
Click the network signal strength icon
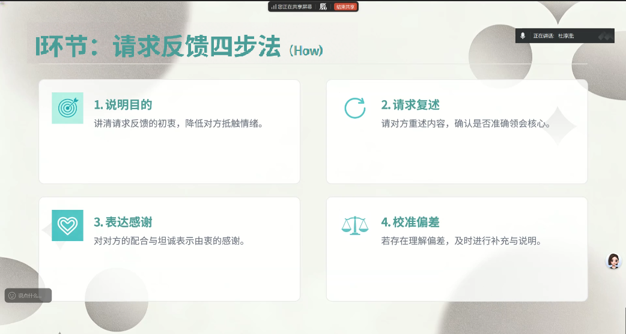click(273, 7)
